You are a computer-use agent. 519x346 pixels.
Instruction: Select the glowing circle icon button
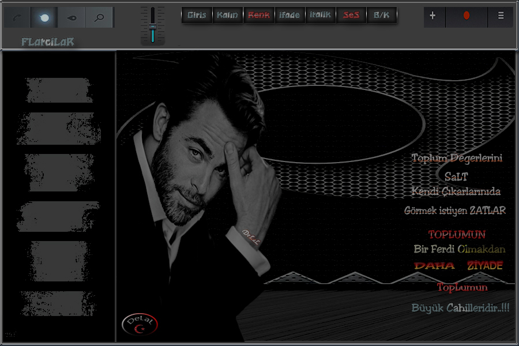click(44, 18)
